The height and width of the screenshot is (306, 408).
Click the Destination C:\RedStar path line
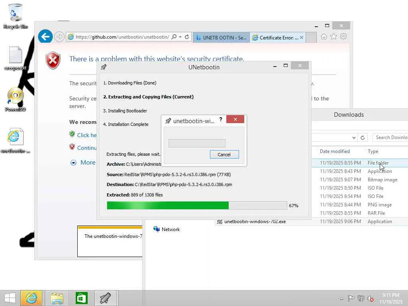pyautogui.click(x=169, y=184)
